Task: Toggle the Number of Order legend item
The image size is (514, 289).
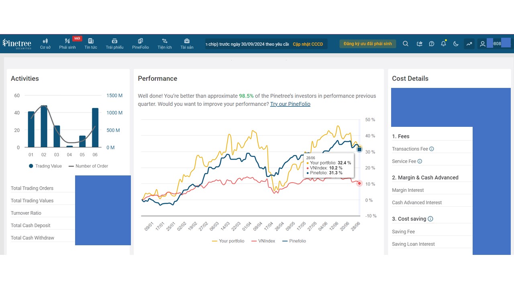Action: tap(88, 166)
